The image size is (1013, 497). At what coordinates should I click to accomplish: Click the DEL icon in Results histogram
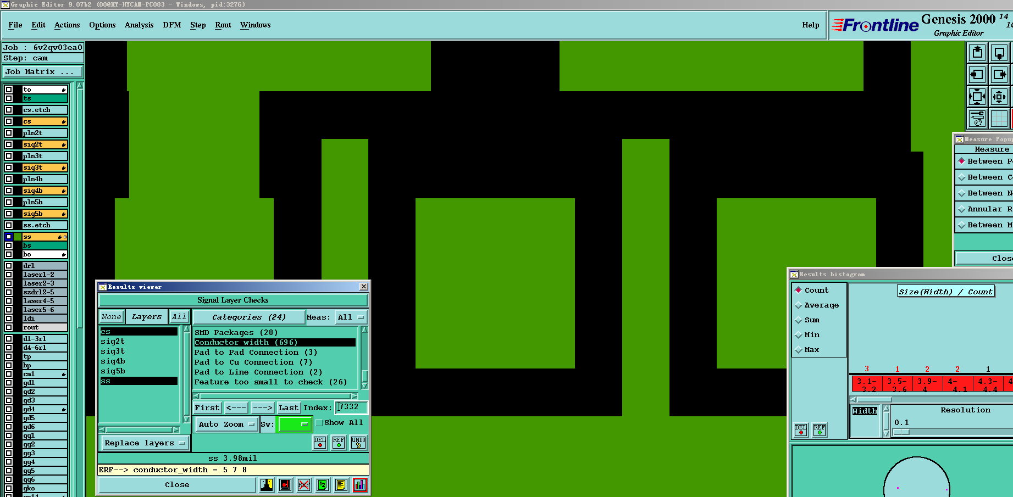[x=801, y=429]
